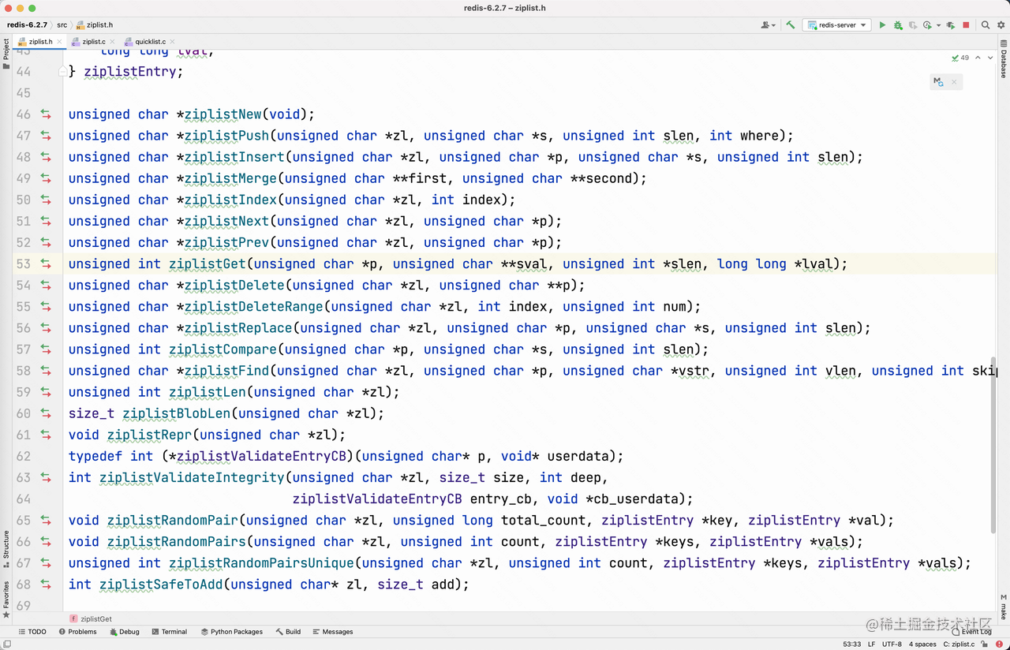The image size is (1010, 650).
Task: Click gutter navigation icon on line 47
Action: coord(46,136)
